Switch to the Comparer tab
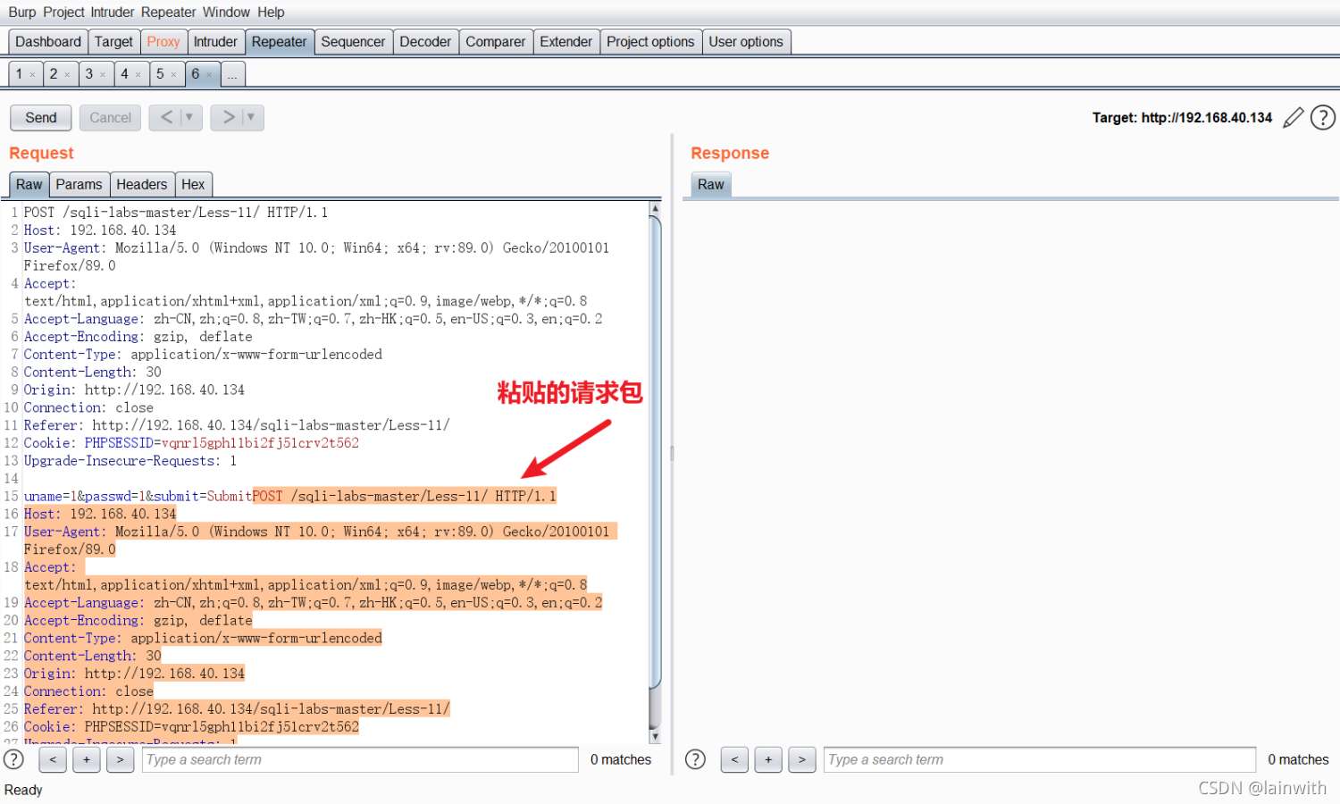 [x=496, y=42]
